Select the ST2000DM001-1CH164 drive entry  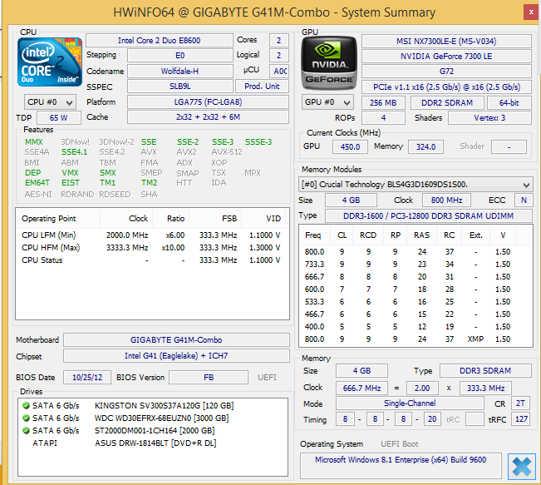pyautogui.click(x=153, y=430)
